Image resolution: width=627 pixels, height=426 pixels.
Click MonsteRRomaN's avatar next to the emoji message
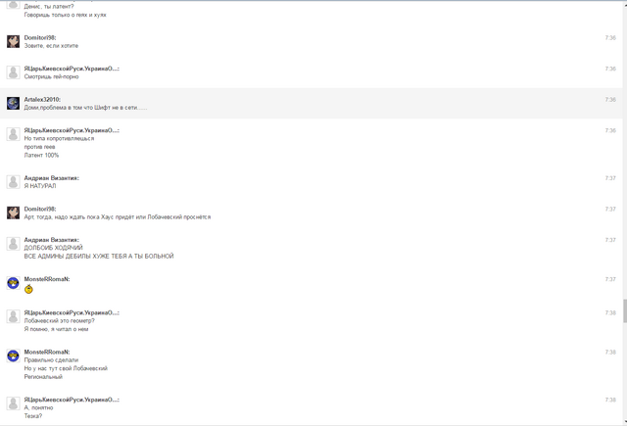coord(13,283)
